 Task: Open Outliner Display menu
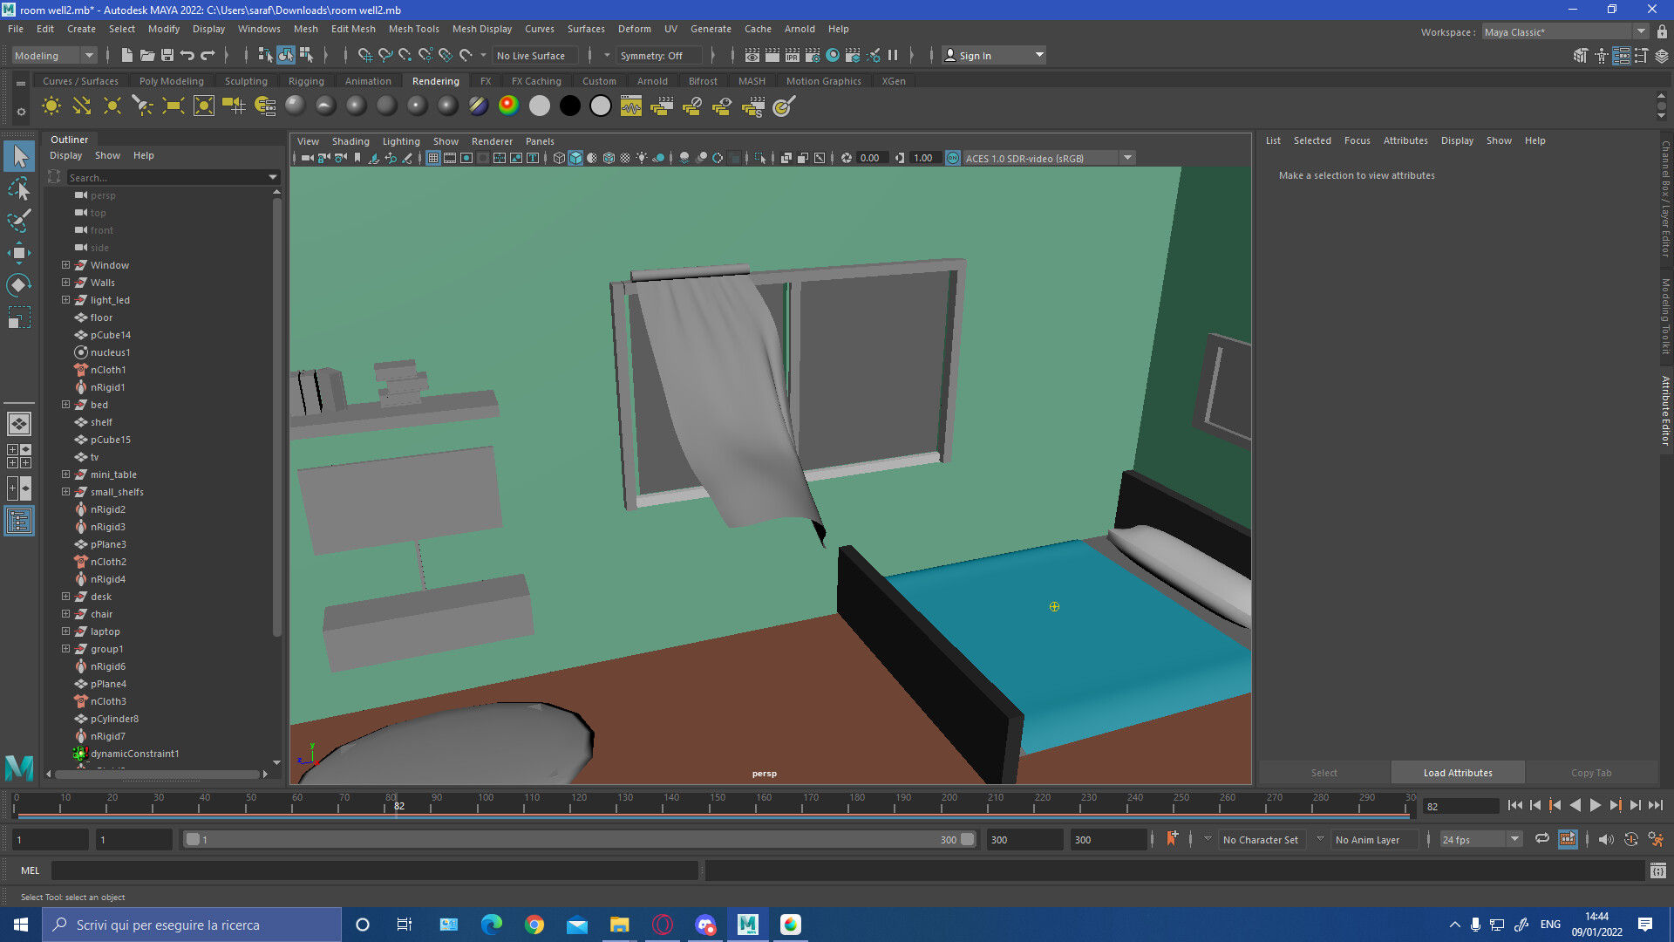65,155
